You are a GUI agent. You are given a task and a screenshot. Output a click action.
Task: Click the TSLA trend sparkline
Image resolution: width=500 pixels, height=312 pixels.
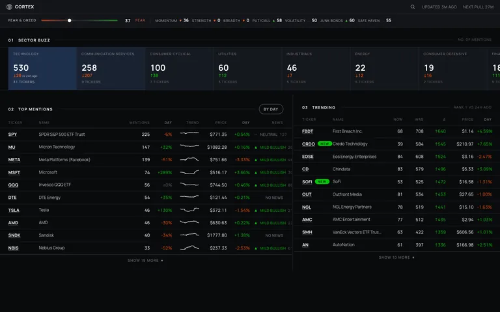pos(189,210)
